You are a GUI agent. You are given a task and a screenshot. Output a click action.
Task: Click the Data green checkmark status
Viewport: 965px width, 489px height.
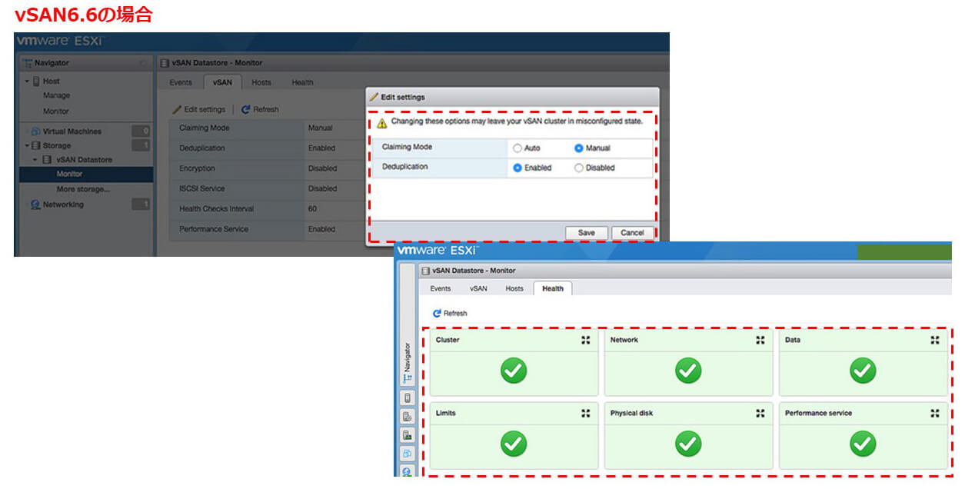tap(863, 371)
